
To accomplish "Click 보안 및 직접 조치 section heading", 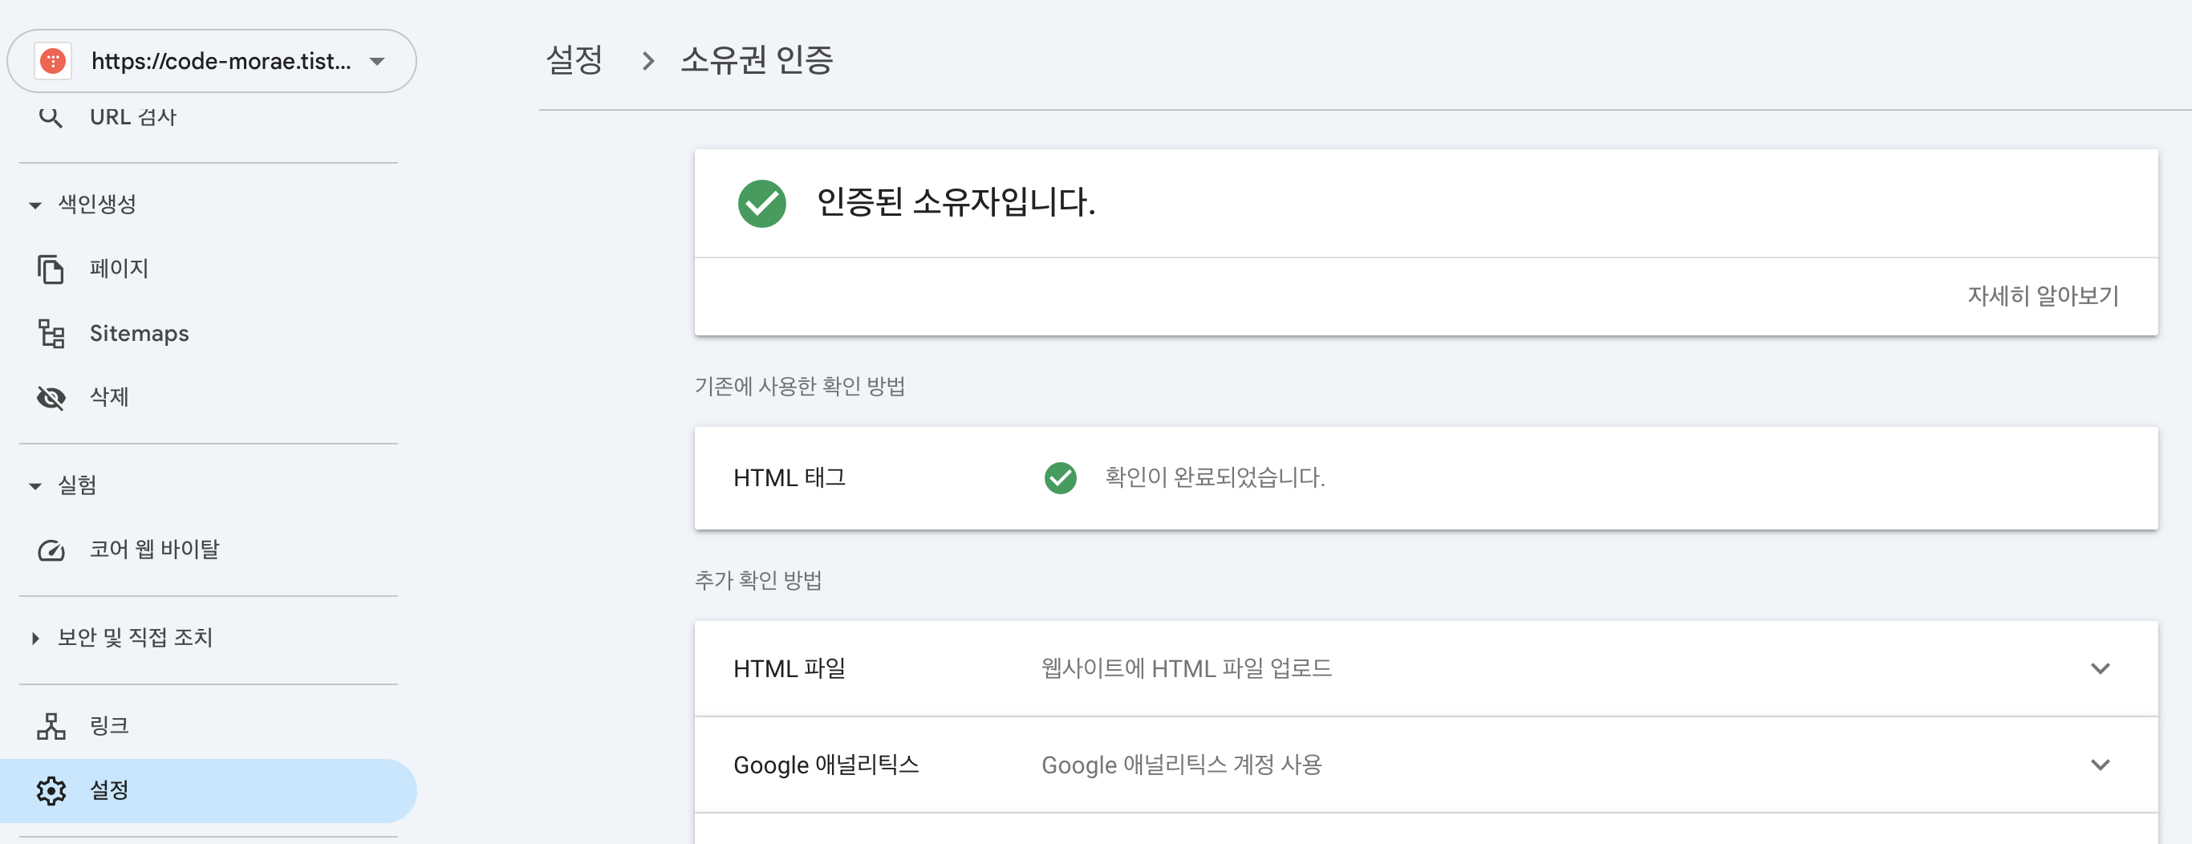I will coord(136,637).
